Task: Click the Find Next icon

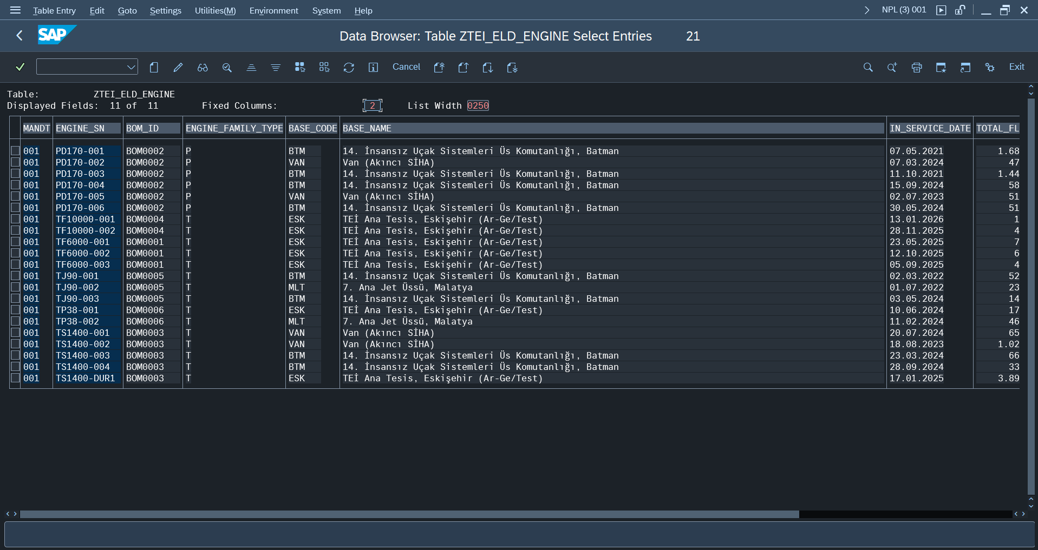Action: (x=892, y=67)
